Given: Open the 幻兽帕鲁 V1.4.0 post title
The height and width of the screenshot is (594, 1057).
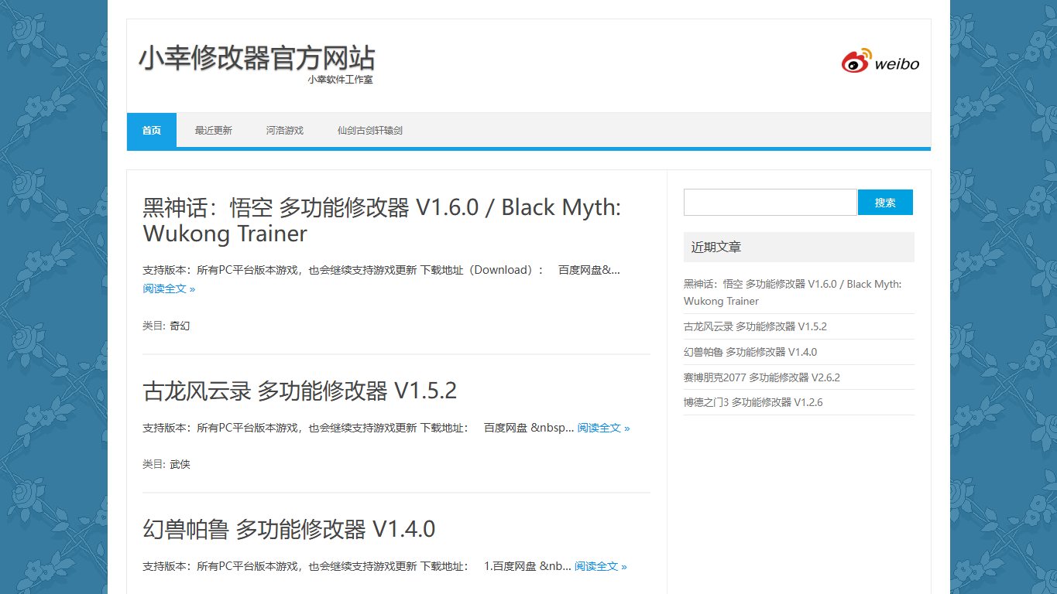Looking at the screenshot, I should coord(289,529).
